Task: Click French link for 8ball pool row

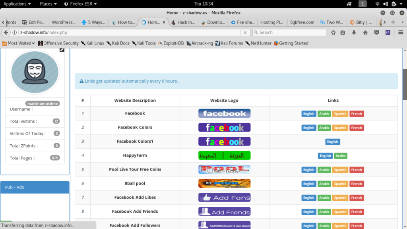Action: 357,184
